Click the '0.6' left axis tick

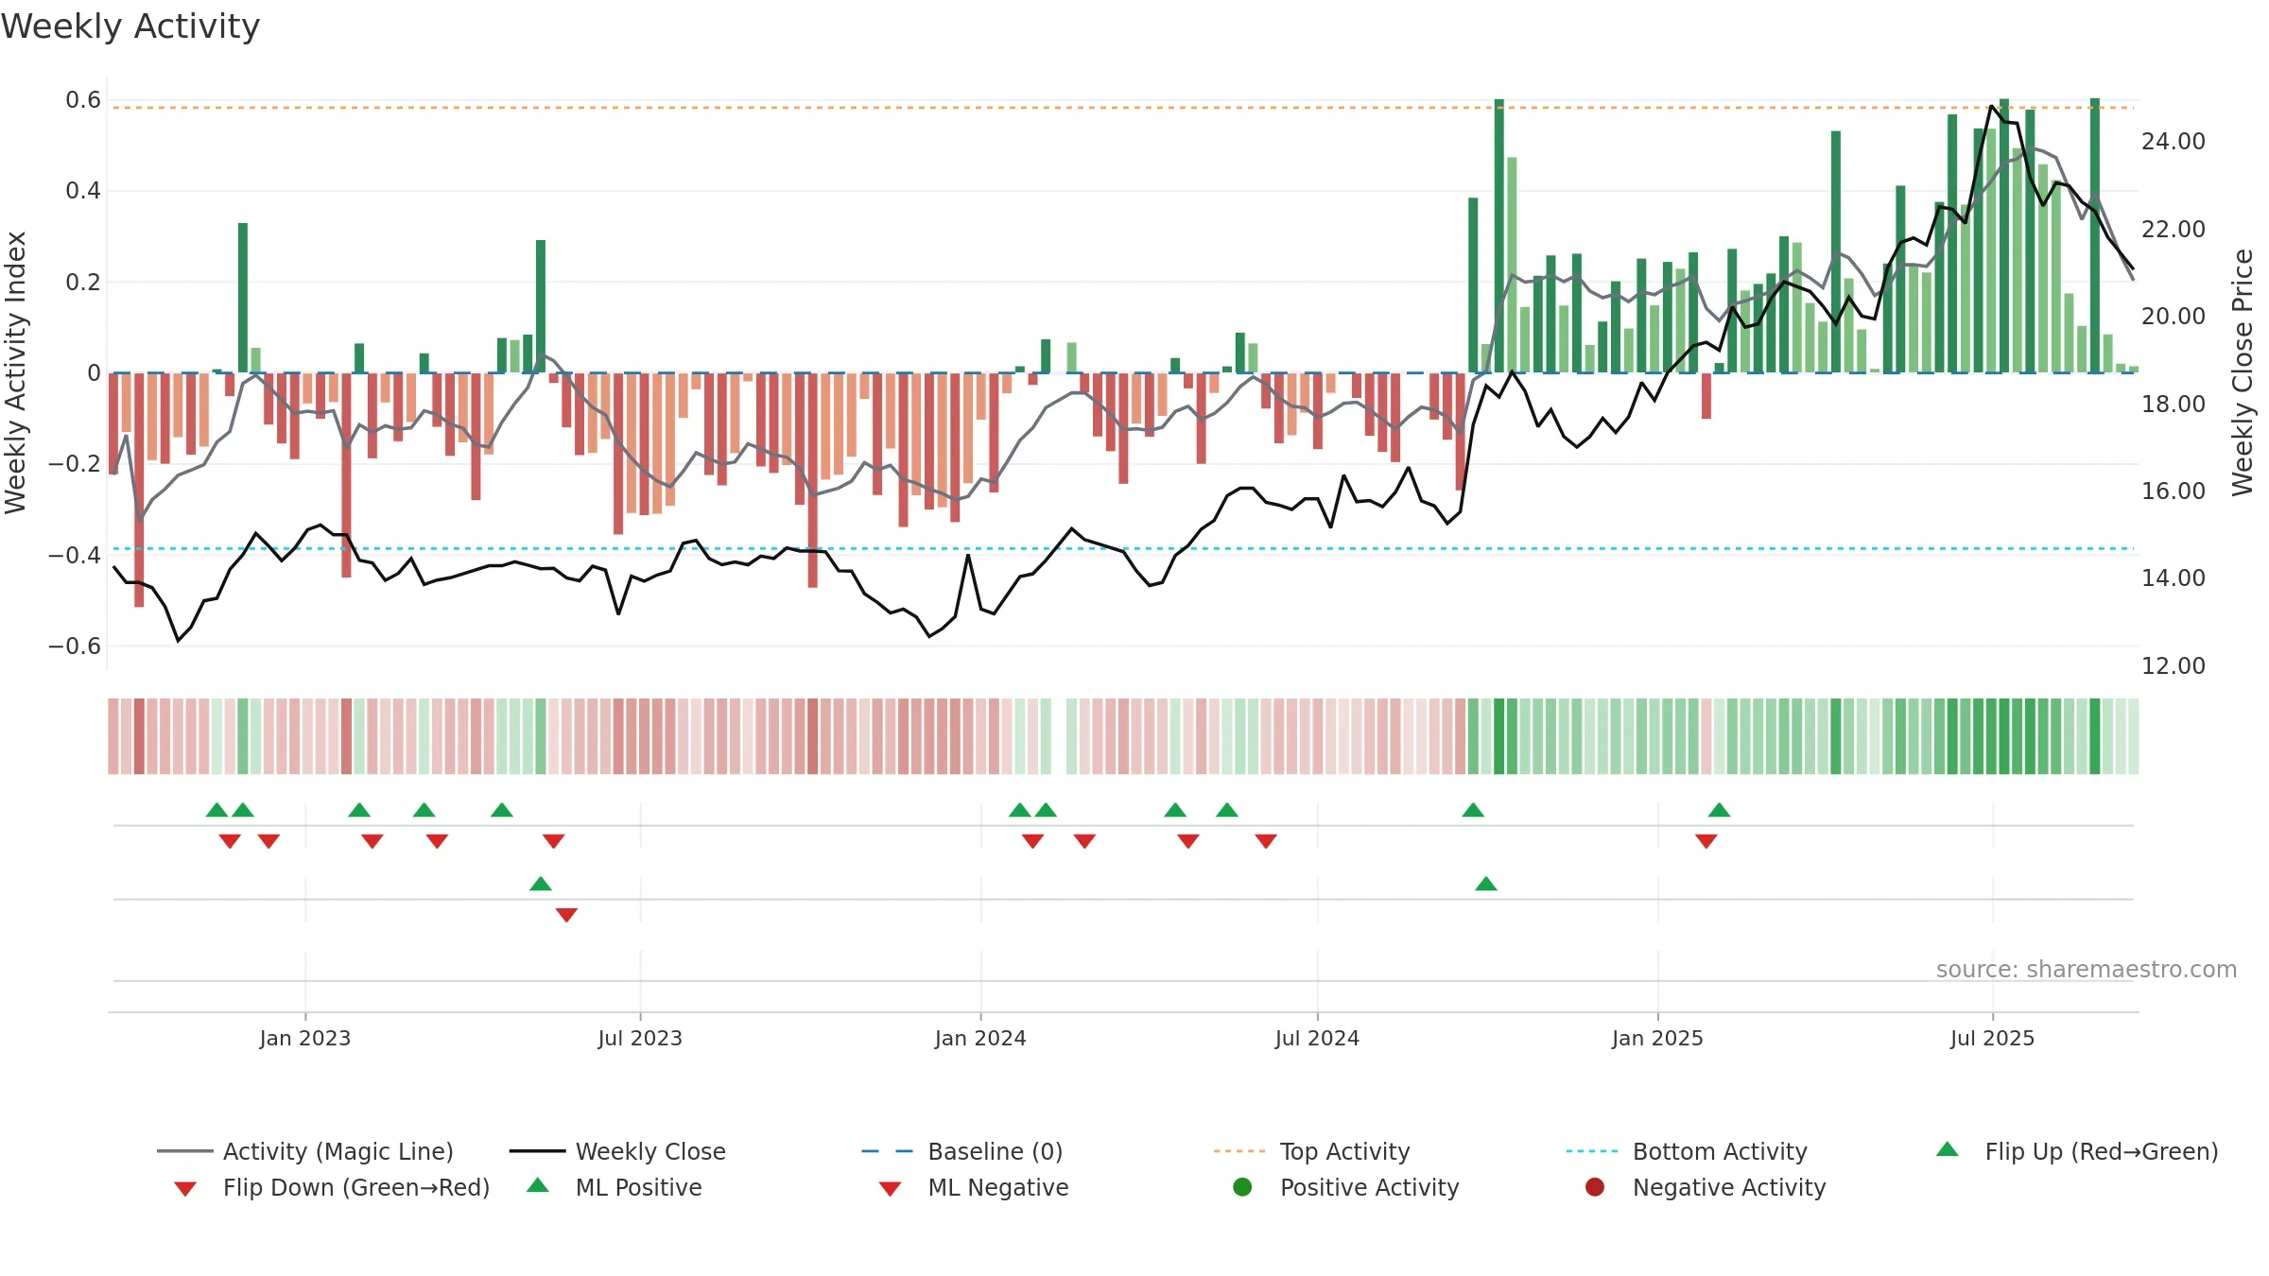coord(83,100)
